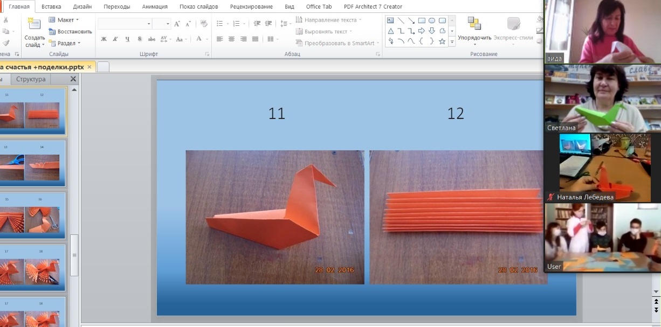Screen dimensions: 661x327
Task: Switch to the Вставка ribbon tab
Action: (x=51, y=7)
